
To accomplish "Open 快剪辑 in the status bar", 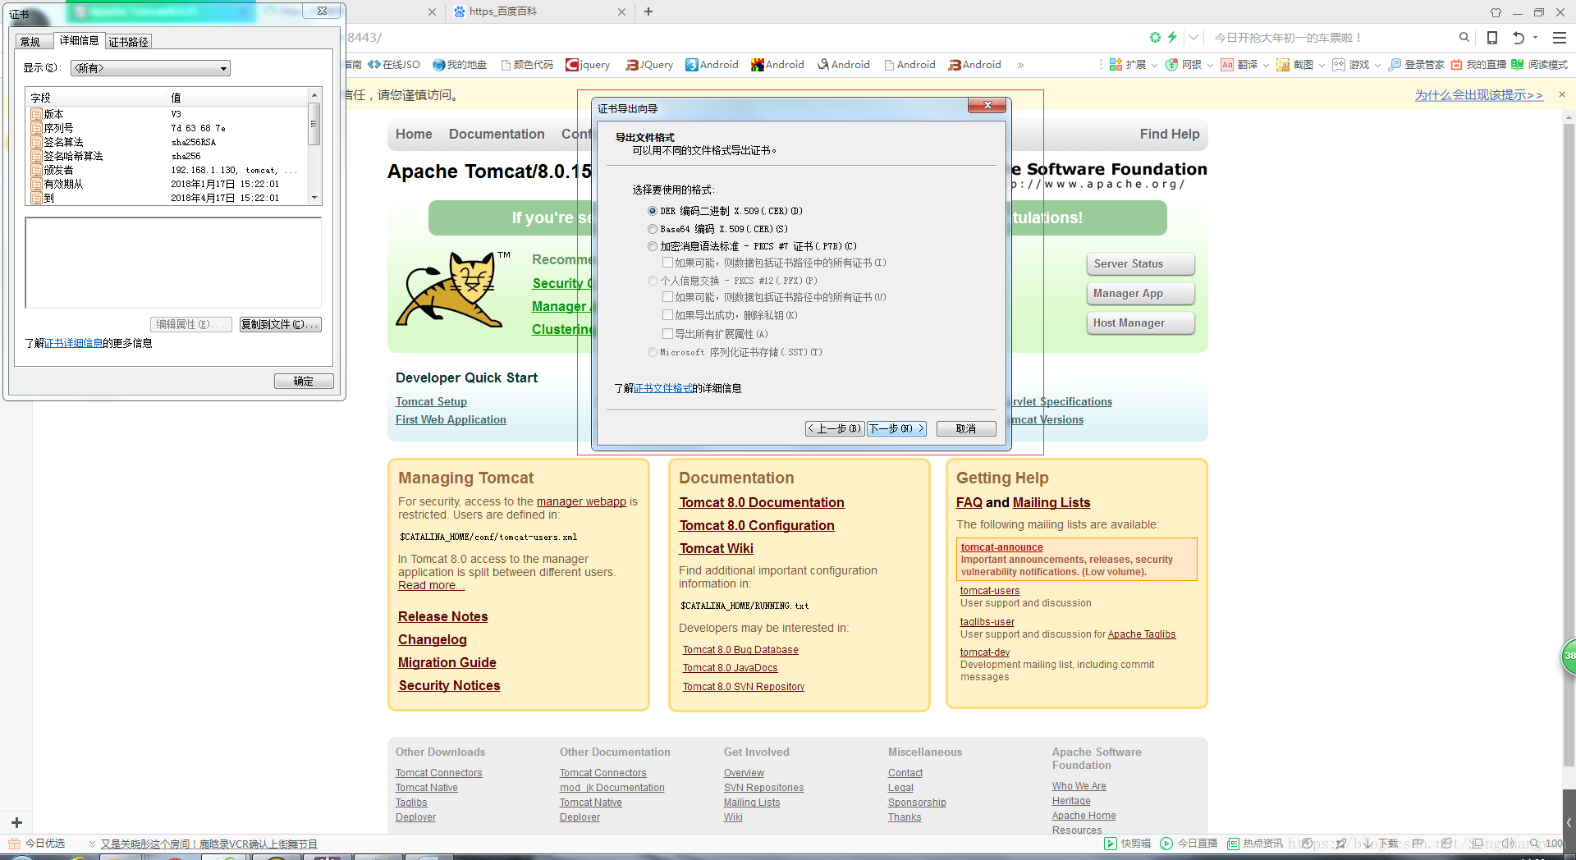I will pyautogui.click(x=1128, y=844).
